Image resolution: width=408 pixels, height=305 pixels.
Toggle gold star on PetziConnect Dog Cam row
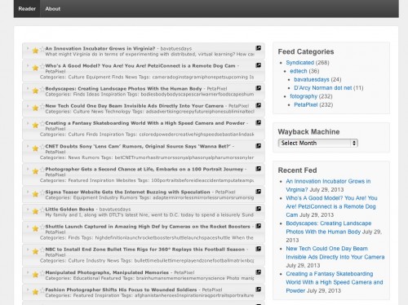click(x=35, y=68)
